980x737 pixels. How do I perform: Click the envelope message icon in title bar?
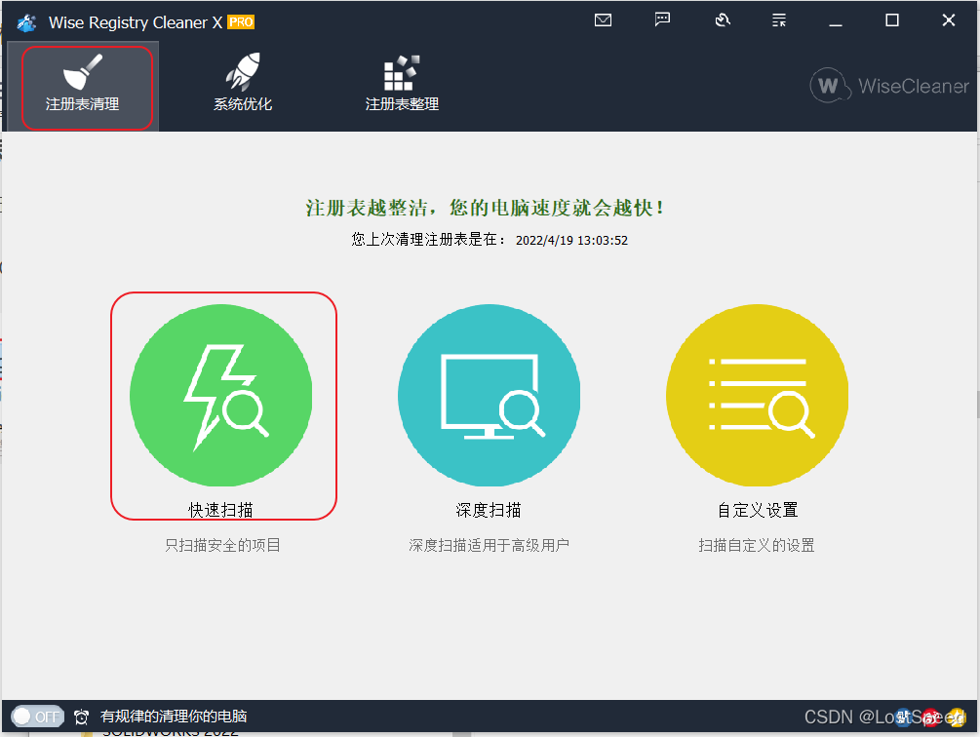tap(603, 19)
